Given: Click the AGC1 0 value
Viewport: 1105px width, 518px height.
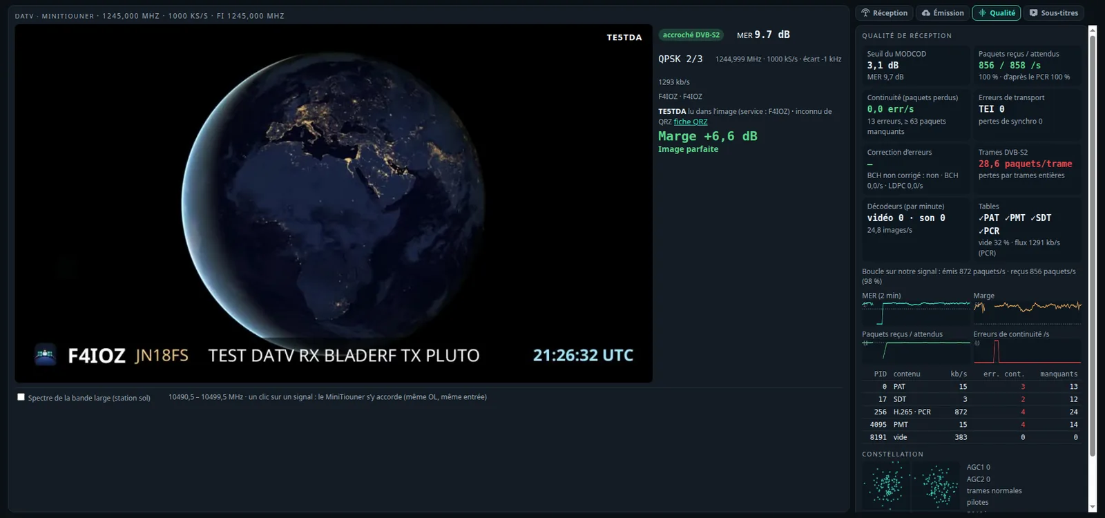Looking at the screenshot, I should [x=979, y=468].
